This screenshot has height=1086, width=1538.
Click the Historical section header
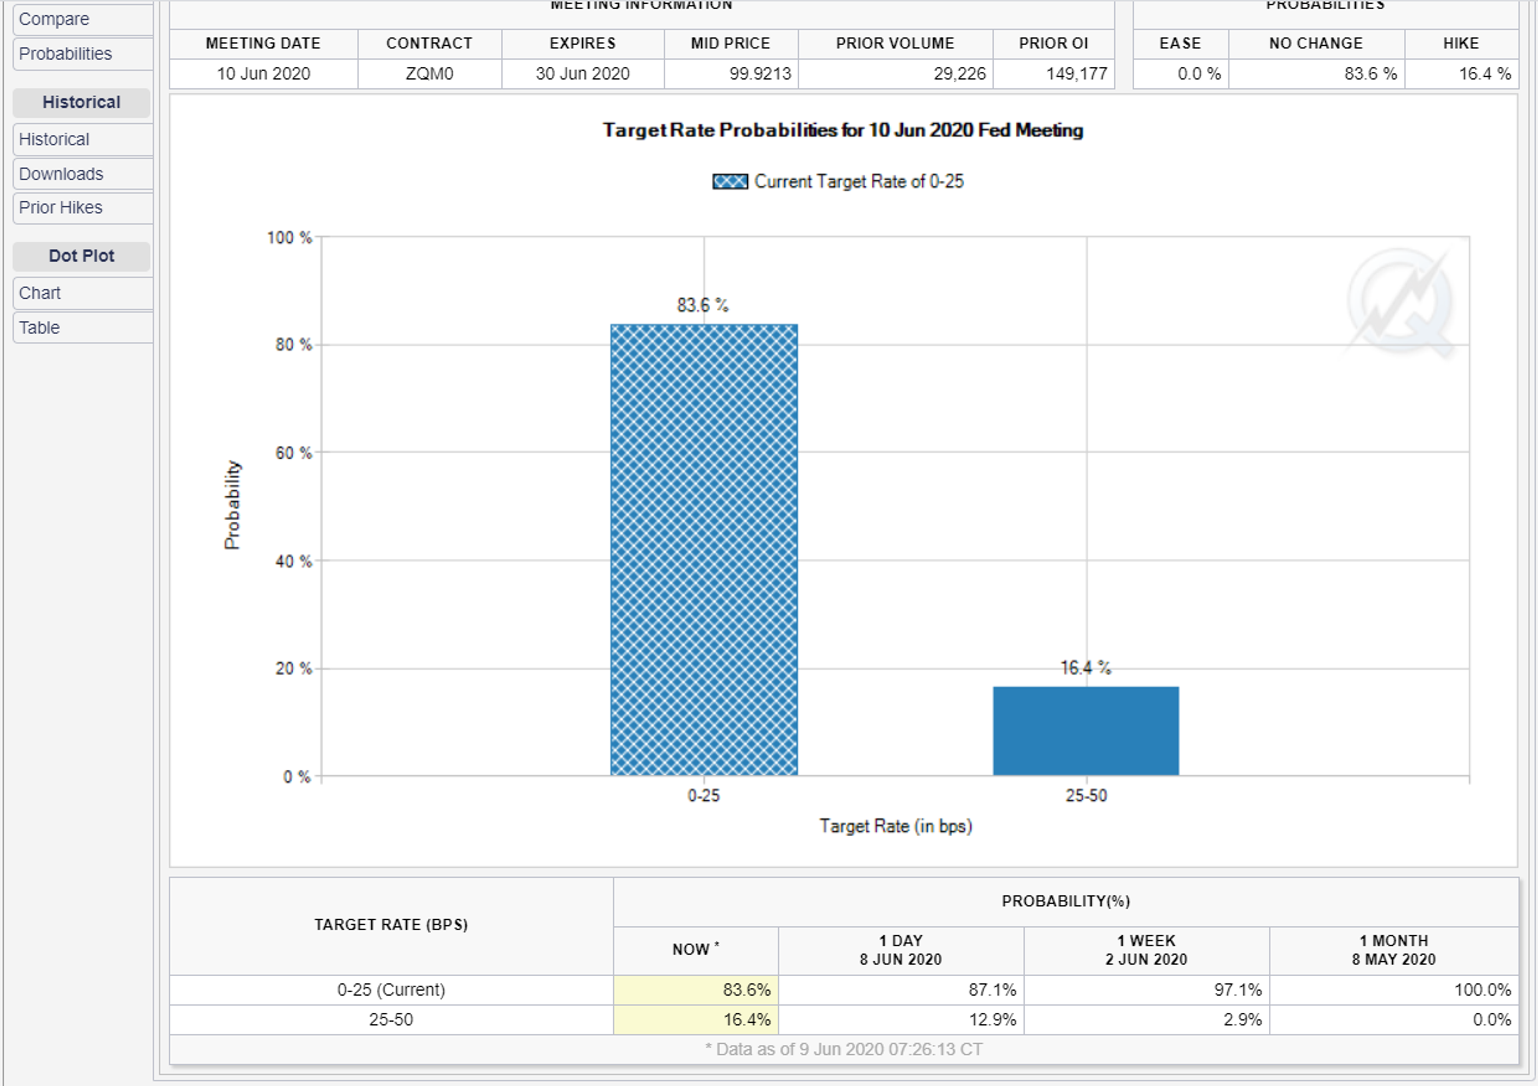tap(82, 102)
